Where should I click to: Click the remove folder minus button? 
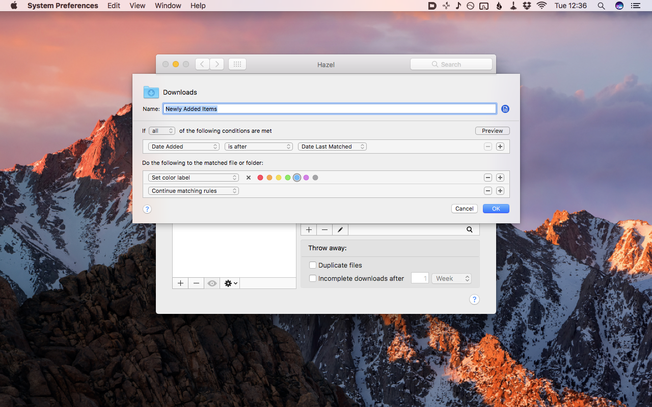click(196, 283)
